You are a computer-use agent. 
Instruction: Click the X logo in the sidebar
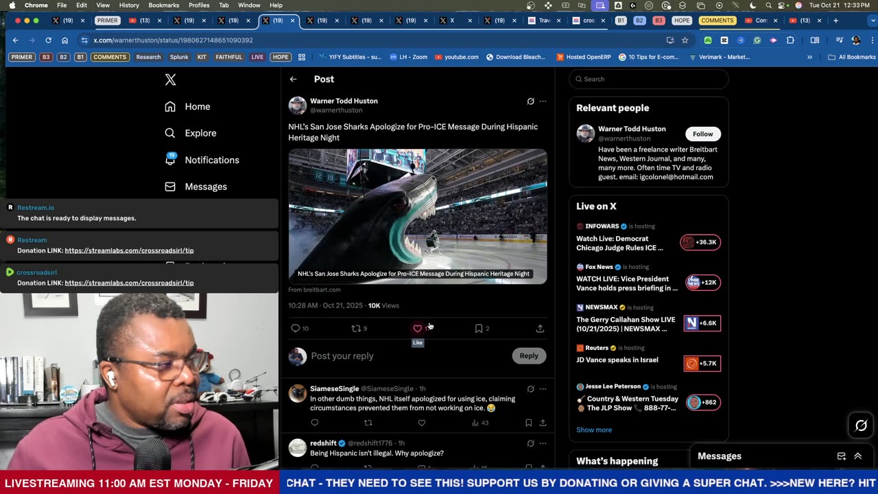(x=170, y=80)
